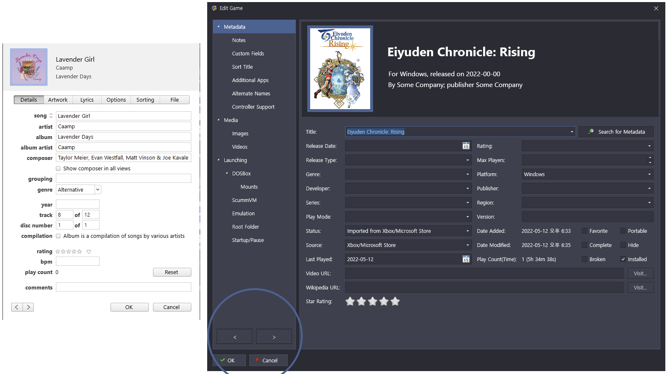Screen dimensions: 667x374
Task: Switch to the Lyrics tab
Action: click(x=87, y=100)
